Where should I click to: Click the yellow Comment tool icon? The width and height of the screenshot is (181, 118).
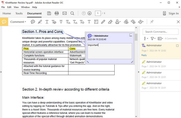coord(4,22)
